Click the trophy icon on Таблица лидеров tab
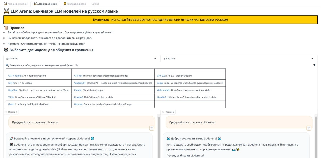Viewport: 323px width, 158px height. [65, 4]
